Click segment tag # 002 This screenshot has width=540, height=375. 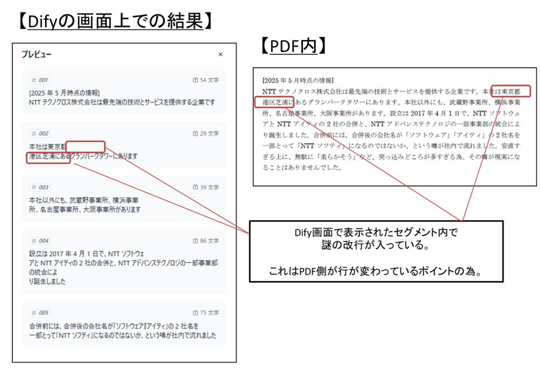(x=40, y=133)
